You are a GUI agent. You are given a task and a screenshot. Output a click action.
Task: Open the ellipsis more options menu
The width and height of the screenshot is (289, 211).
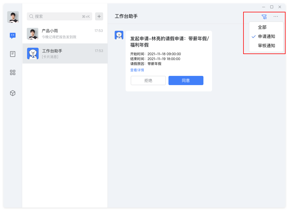tap(275, 17)
